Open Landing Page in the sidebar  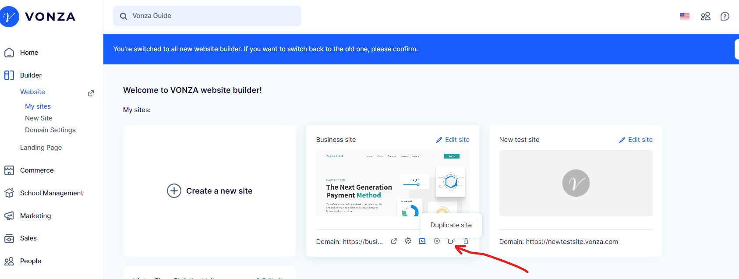[41, 148]
